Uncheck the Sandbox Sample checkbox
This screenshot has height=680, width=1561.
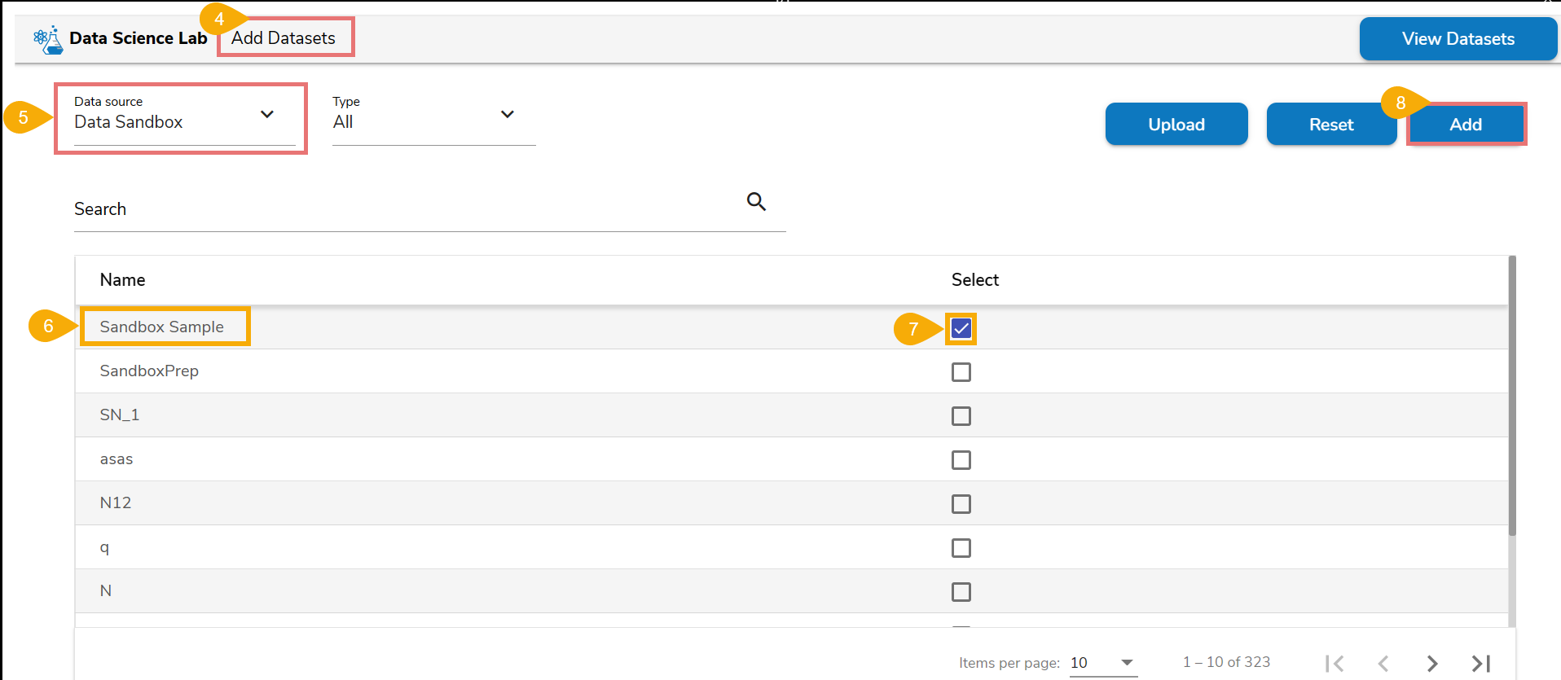(x=961, y=328)
